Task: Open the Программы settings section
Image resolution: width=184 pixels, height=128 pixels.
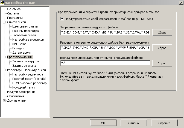Action: click(x=15, y=18)
